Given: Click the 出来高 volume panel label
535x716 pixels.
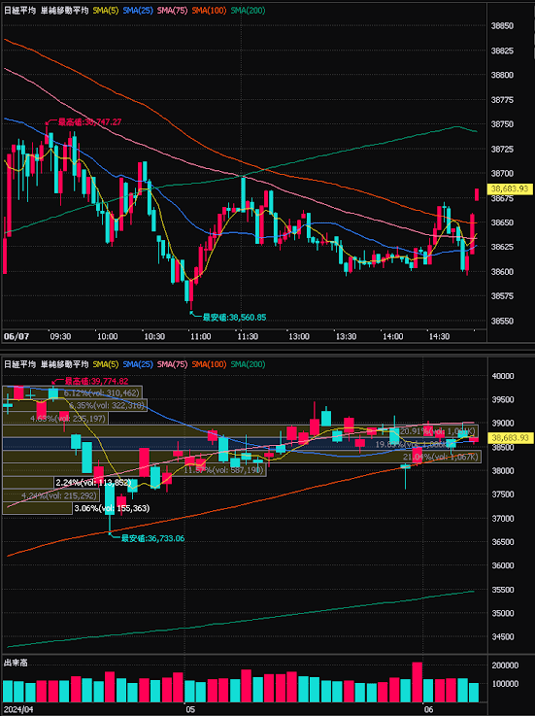Looking at the screenshot, I should [16, 663].
